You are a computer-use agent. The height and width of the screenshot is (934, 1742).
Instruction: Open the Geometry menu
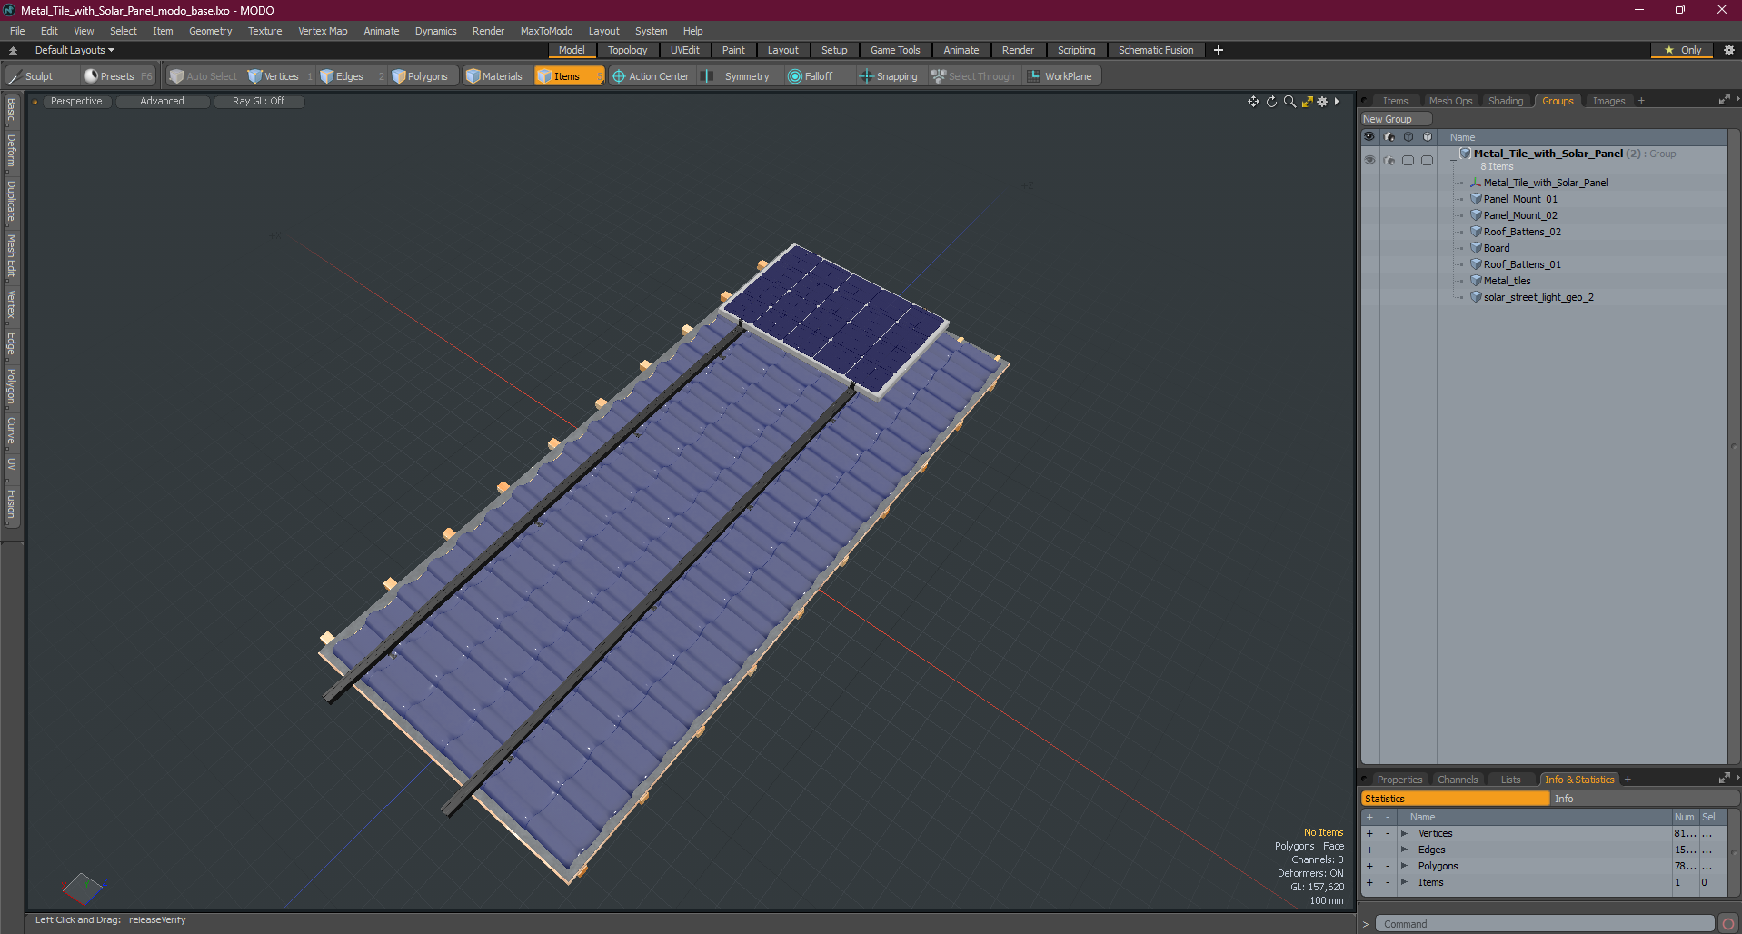(210, 31)
